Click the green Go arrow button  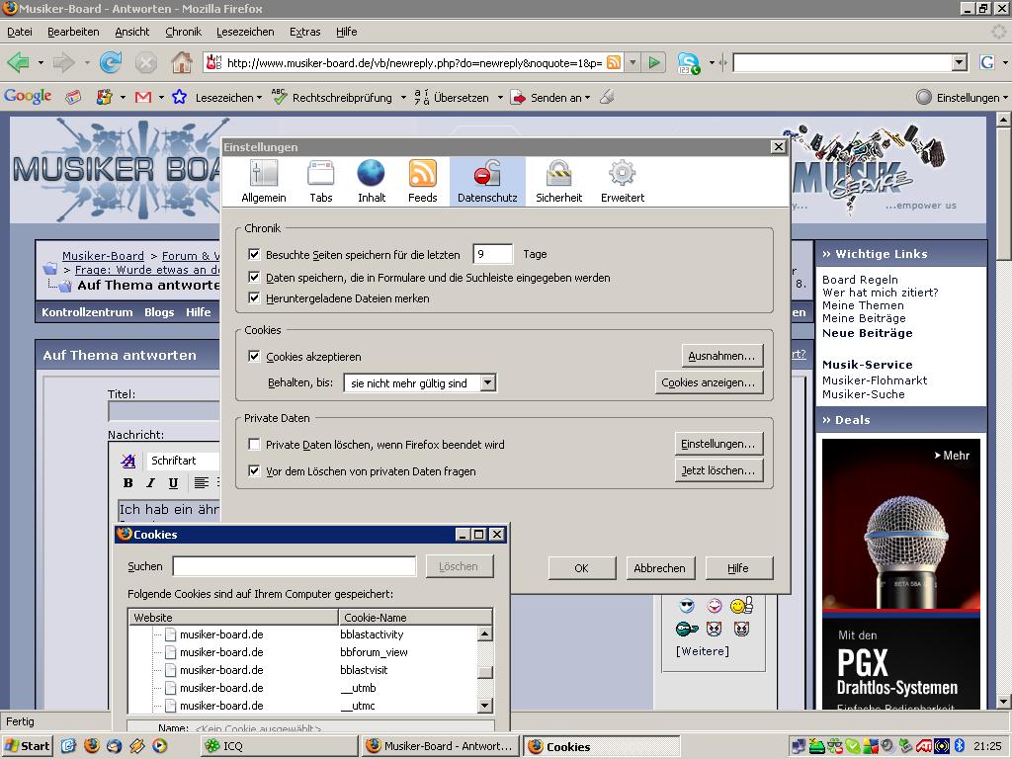tap(654, 62)
